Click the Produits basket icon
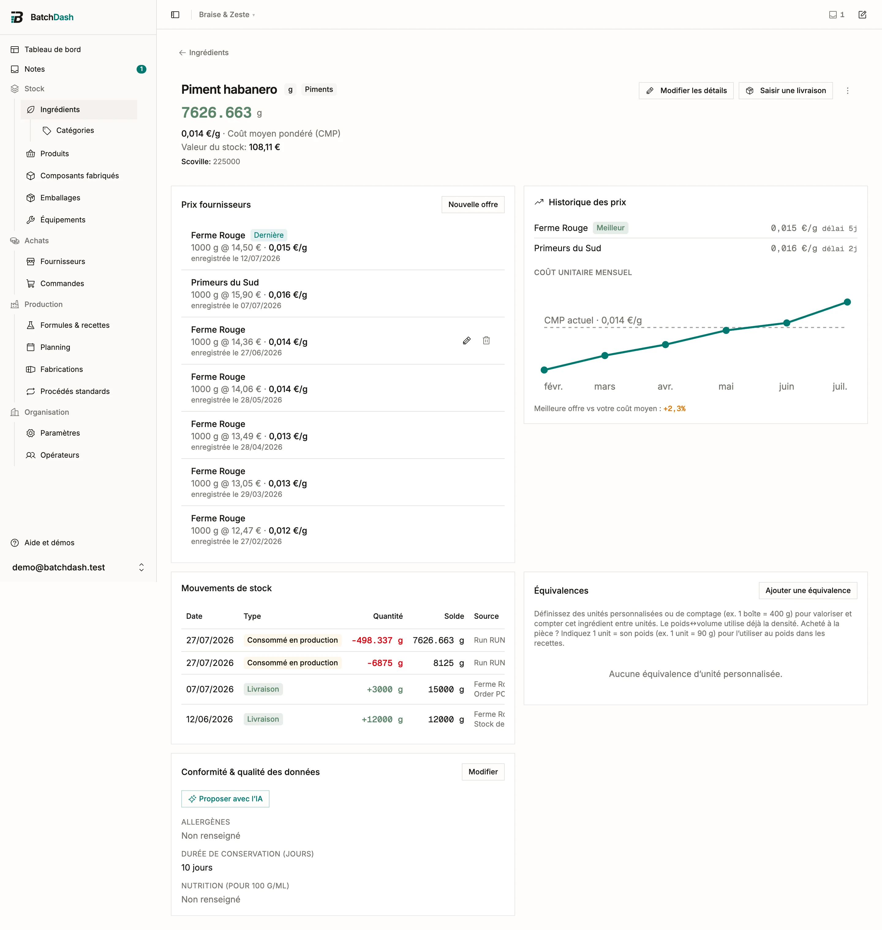The height and width of the screenshot is (930, 882). 31,154
